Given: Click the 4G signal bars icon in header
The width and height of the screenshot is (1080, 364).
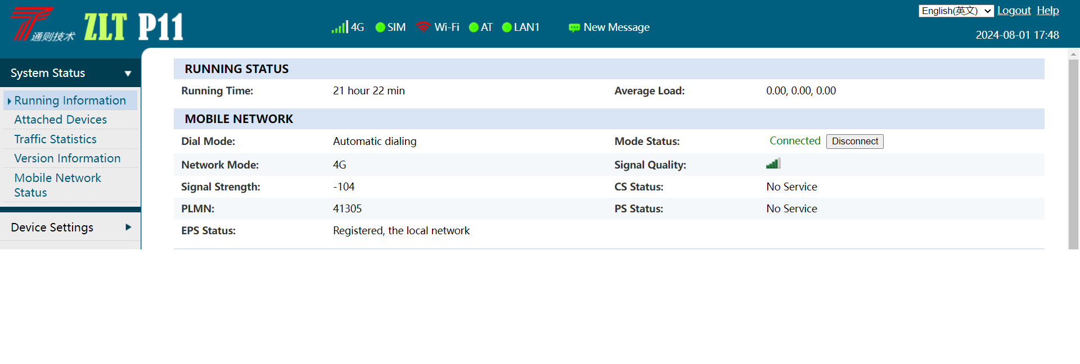Looking at the screenshot, I should 340,27.
